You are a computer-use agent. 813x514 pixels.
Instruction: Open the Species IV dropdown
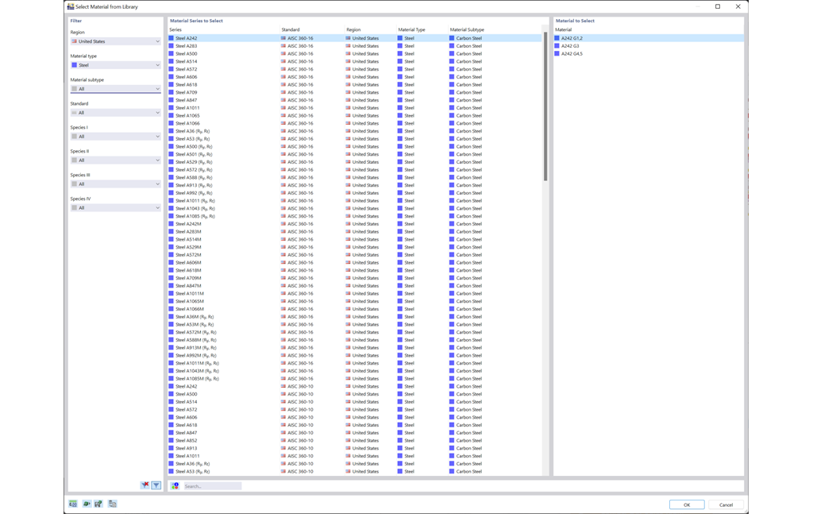(x=116, y=208)
